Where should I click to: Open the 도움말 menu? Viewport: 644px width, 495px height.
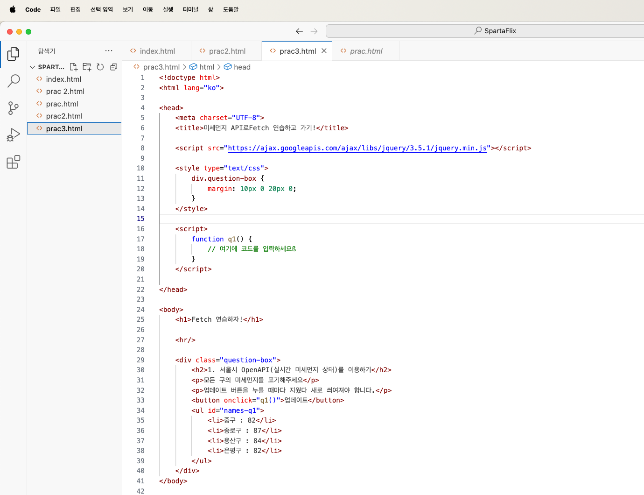[231, 9]
